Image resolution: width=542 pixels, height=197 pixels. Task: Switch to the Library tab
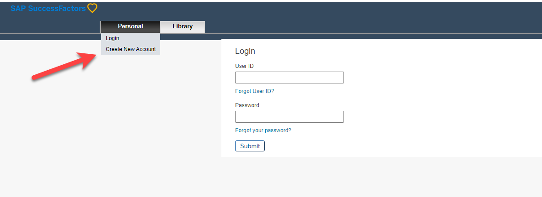coord(182,26)
